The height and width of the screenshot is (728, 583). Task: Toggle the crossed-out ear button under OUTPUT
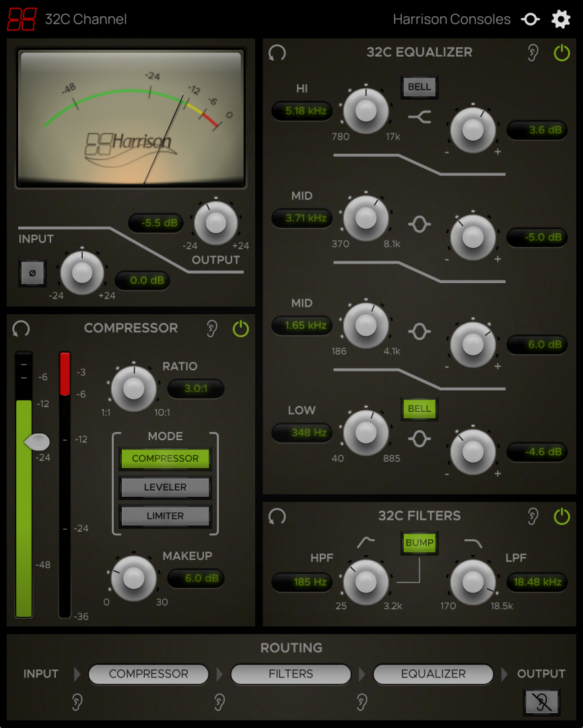[x=541, y=702]
